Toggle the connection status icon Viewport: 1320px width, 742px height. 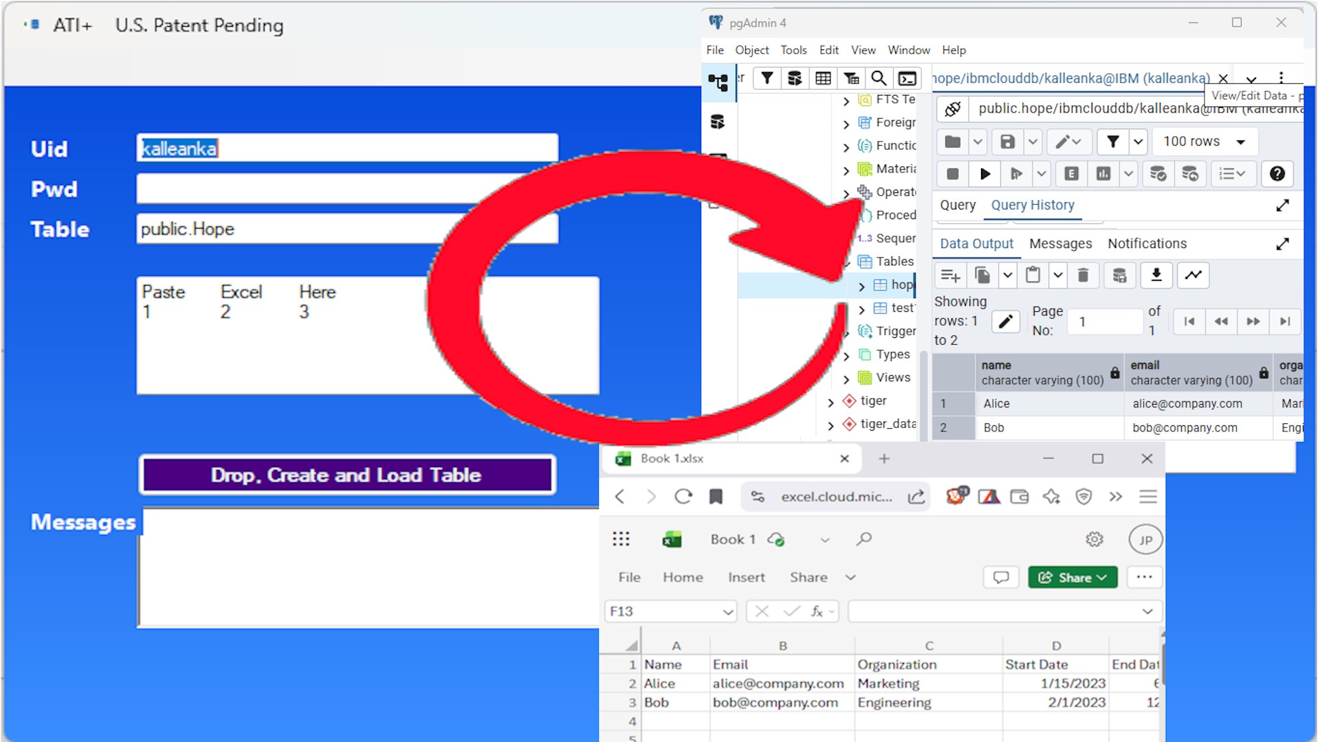coord(953,109)
